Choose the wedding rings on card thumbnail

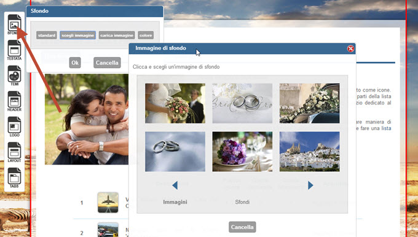click(x=242, y=103)
